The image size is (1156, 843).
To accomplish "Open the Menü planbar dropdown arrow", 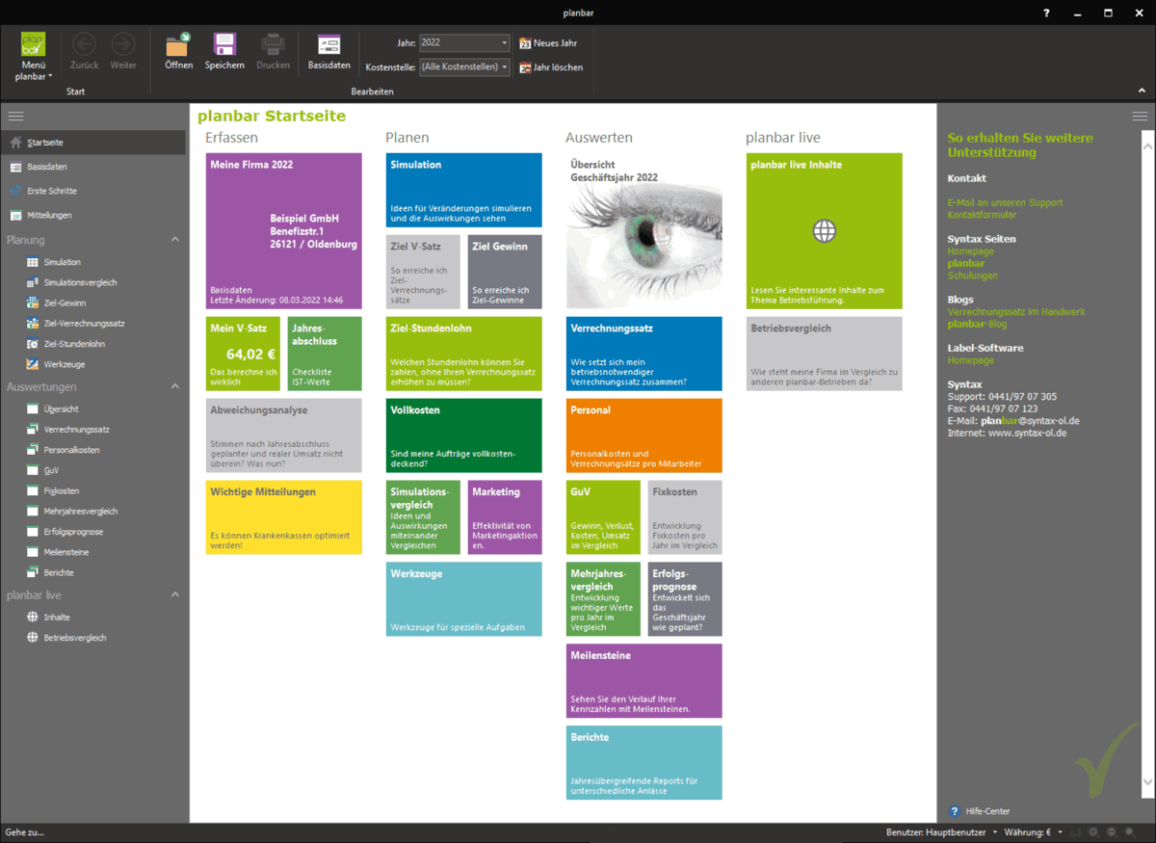I will [x=50, y=76].
